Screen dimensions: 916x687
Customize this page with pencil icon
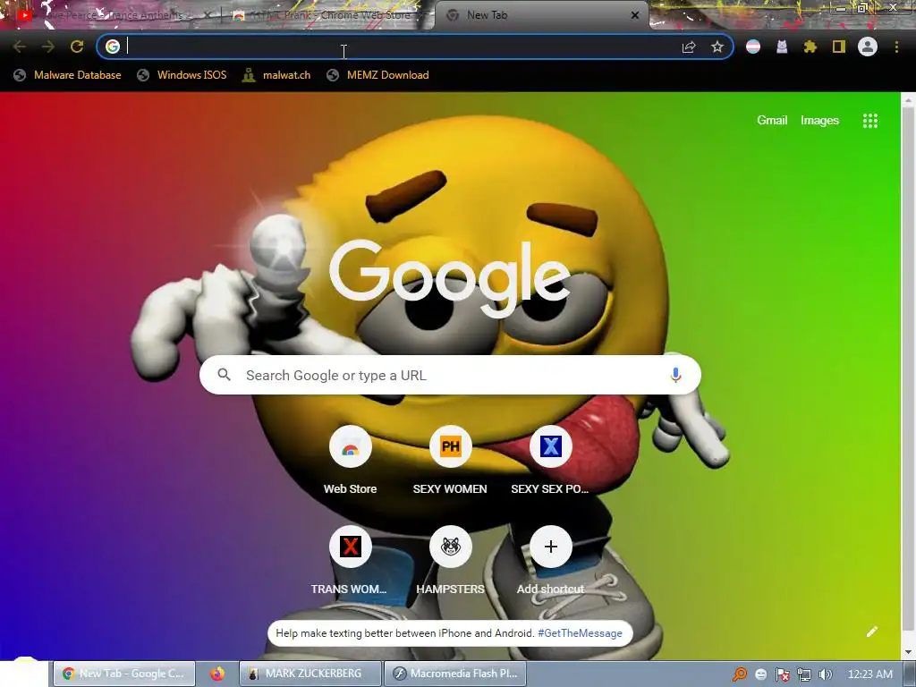pyautogui.click(x=871, y=632)
